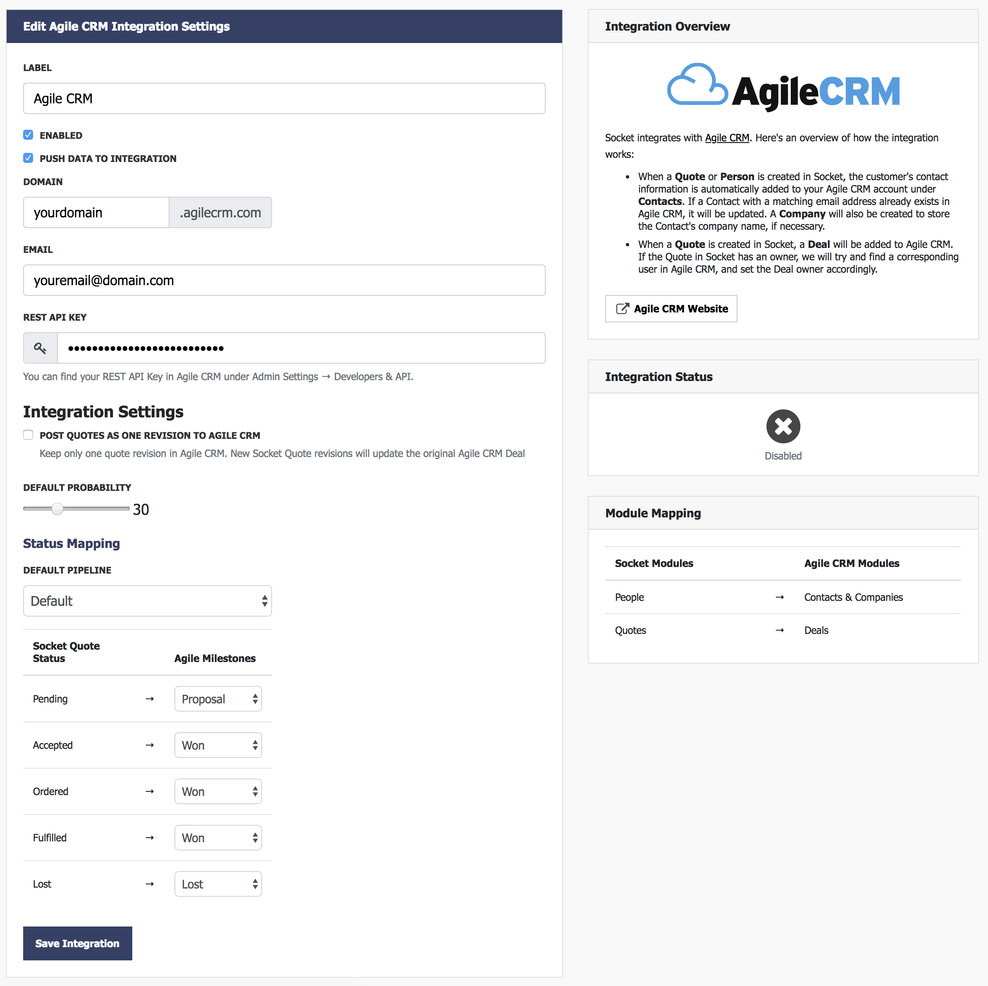The image size is (988, 986).
Task: Click the Agile CRM Modules column header
Action: coord(852,563)
